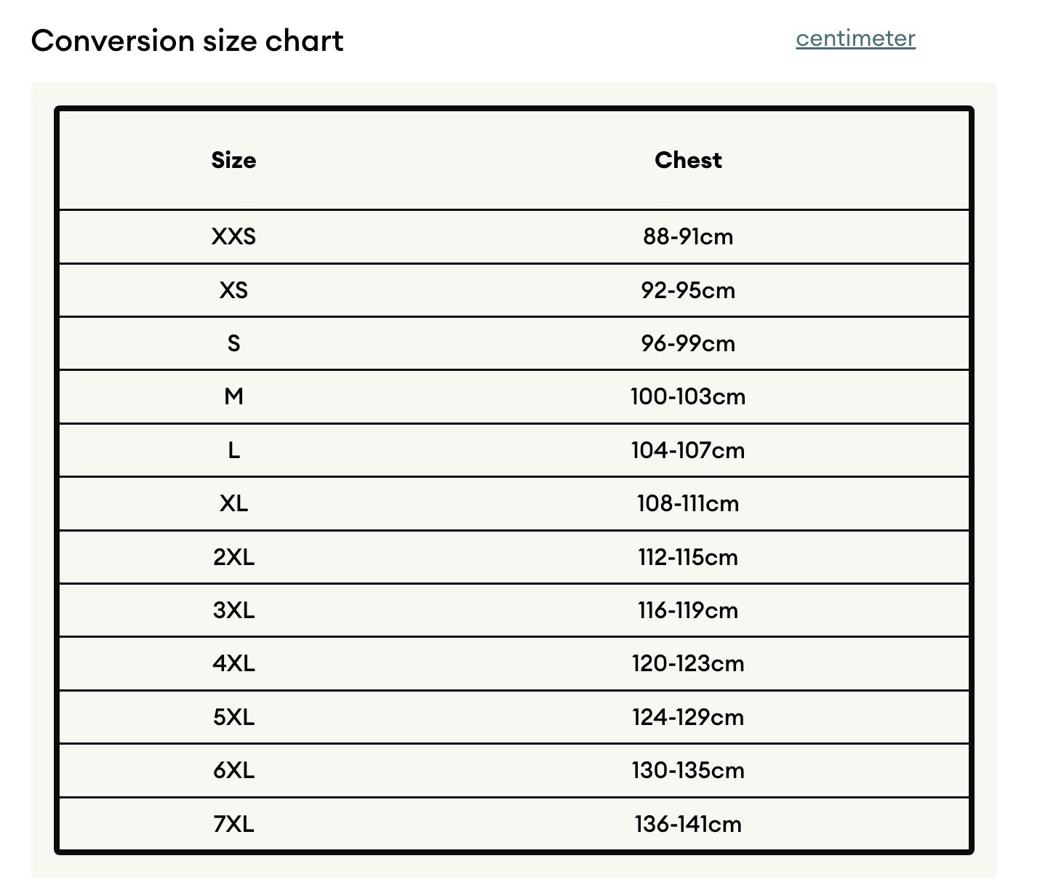The height and width of the screenshot is (893, 1040).
Task: Click the M size row label
Action: click(x=233, y=396)
